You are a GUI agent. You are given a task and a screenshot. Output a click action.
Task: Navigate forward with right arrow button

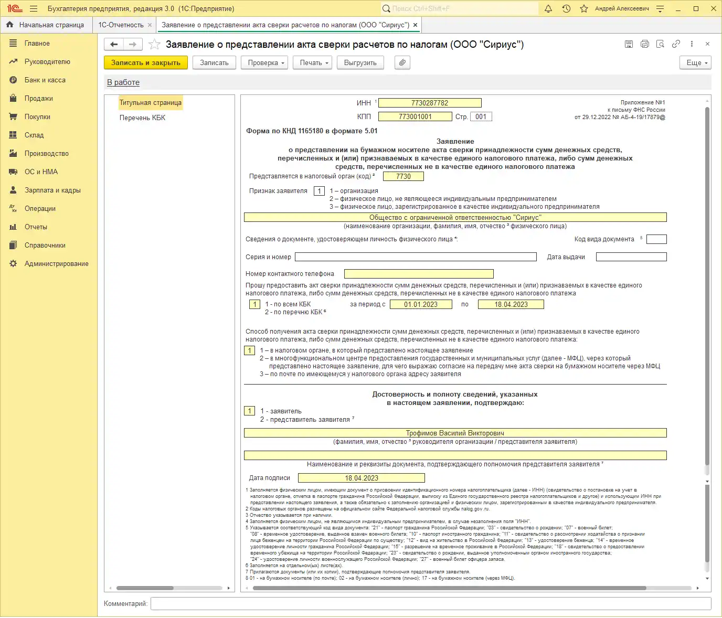click(133, 45)
